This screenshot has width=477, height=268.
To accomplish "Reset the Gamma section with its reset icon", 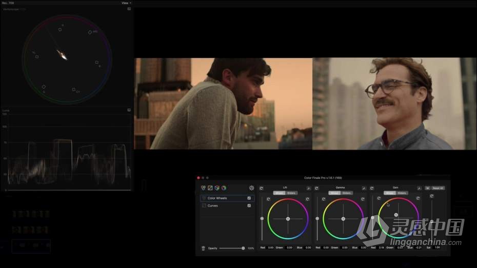I will (x=316, y=189).
